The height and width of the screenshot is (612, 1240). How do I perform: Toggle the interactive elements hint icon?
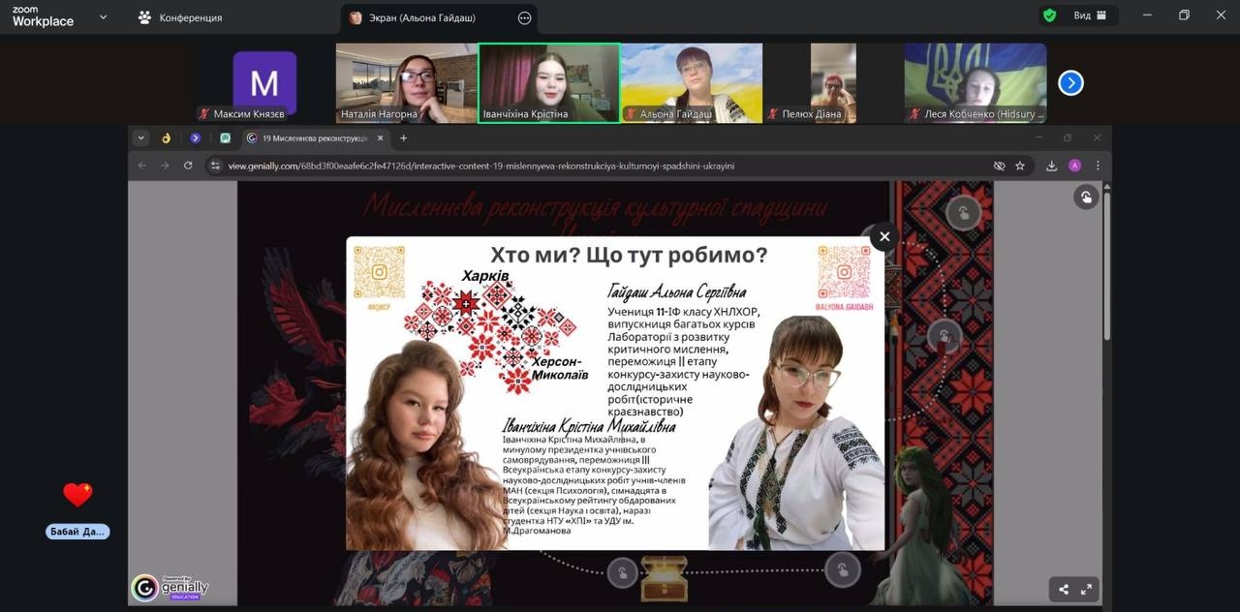point(1086,198)
